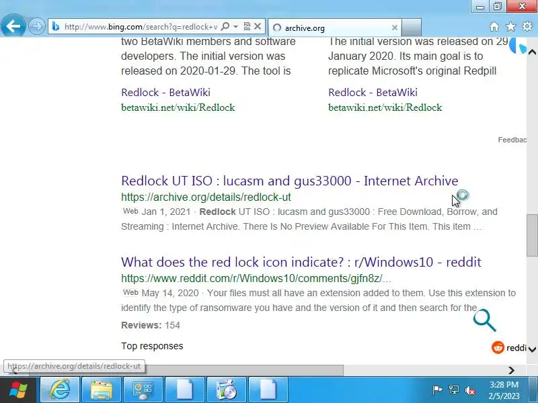The height and width of the screenshot is (403, 538).
Task: Click 'Reviews: 154' text
Action: pyautogui.click(x=150, y=325)
